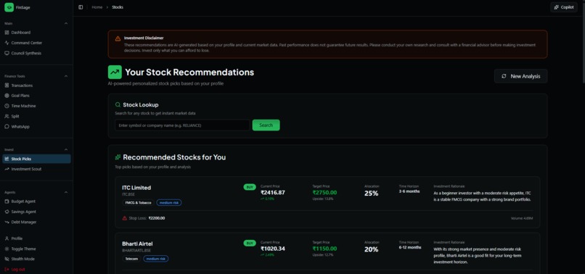This screenshot has width=585, height=274.
Task: Click the BUY badge on ITC Limited
Action: click(250, 187)
